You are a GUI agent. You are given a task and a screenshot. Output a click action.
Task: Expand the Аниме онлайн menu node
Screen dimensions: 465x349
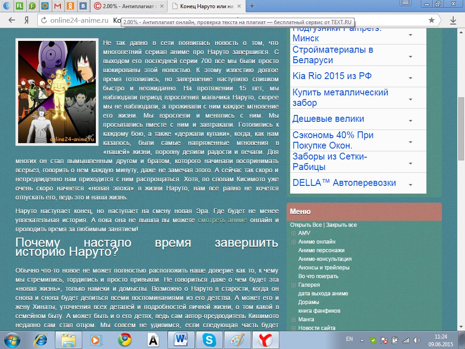point(294,242)
